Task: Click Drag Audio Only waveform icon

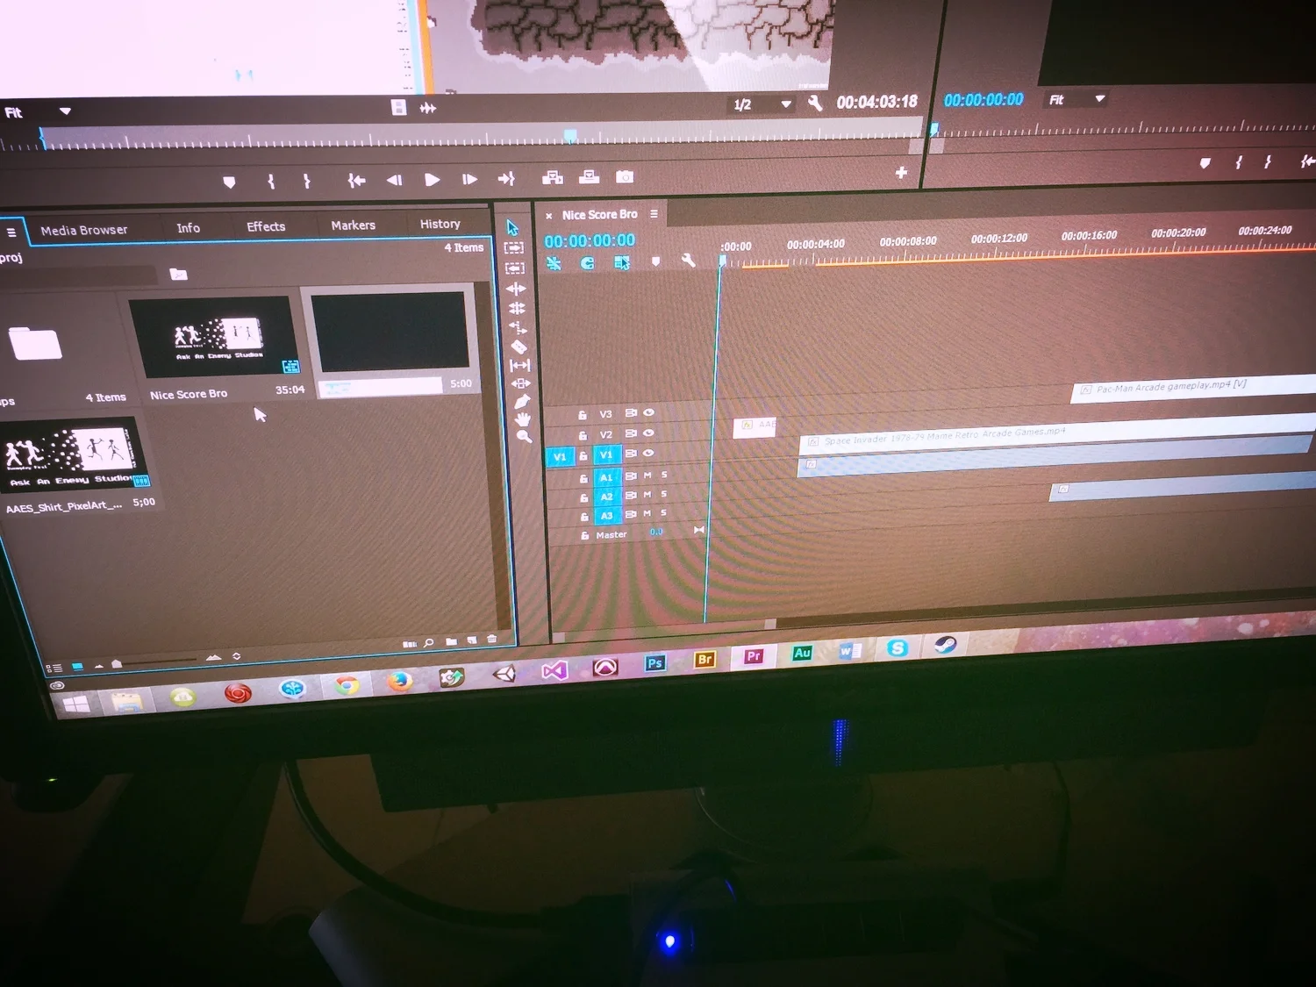Action: 428,108
